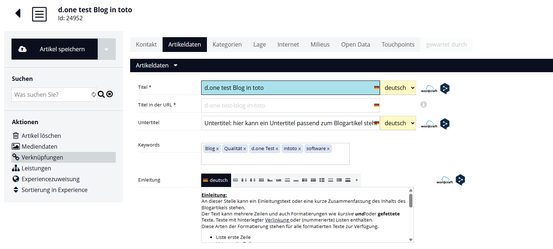Open the Titel language dropdown
Screen dimensions: 553x249
pyautogui.click(x=398, y=88)
